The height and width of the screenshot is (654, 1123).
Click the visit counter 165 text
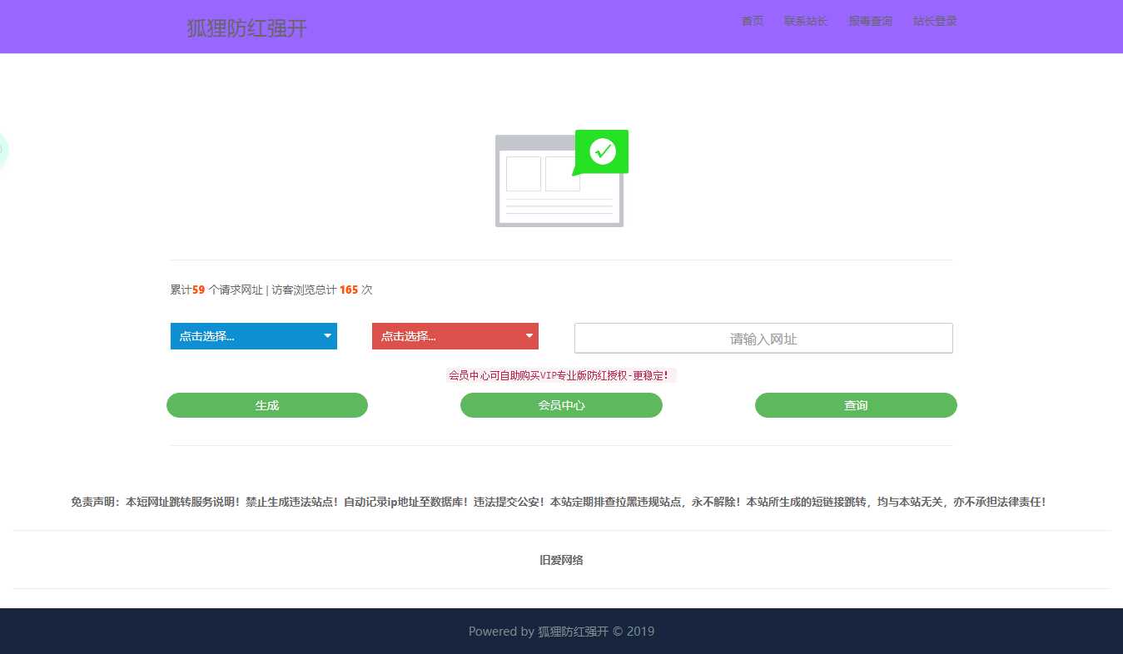(x=348, y=290)
